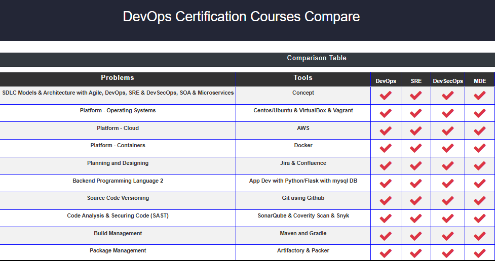Click the MDE checkmark for Artifactory & Packer

[x=479, y=253]
